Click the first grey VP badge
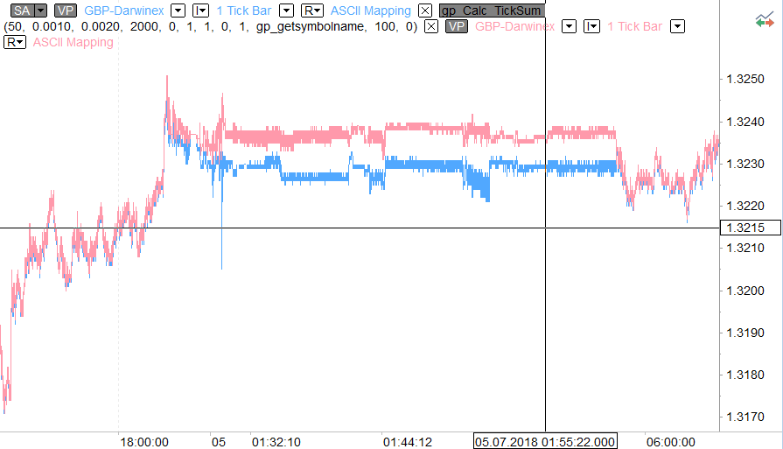The height and width of the screenshot is (449, 783). point(65,11)
